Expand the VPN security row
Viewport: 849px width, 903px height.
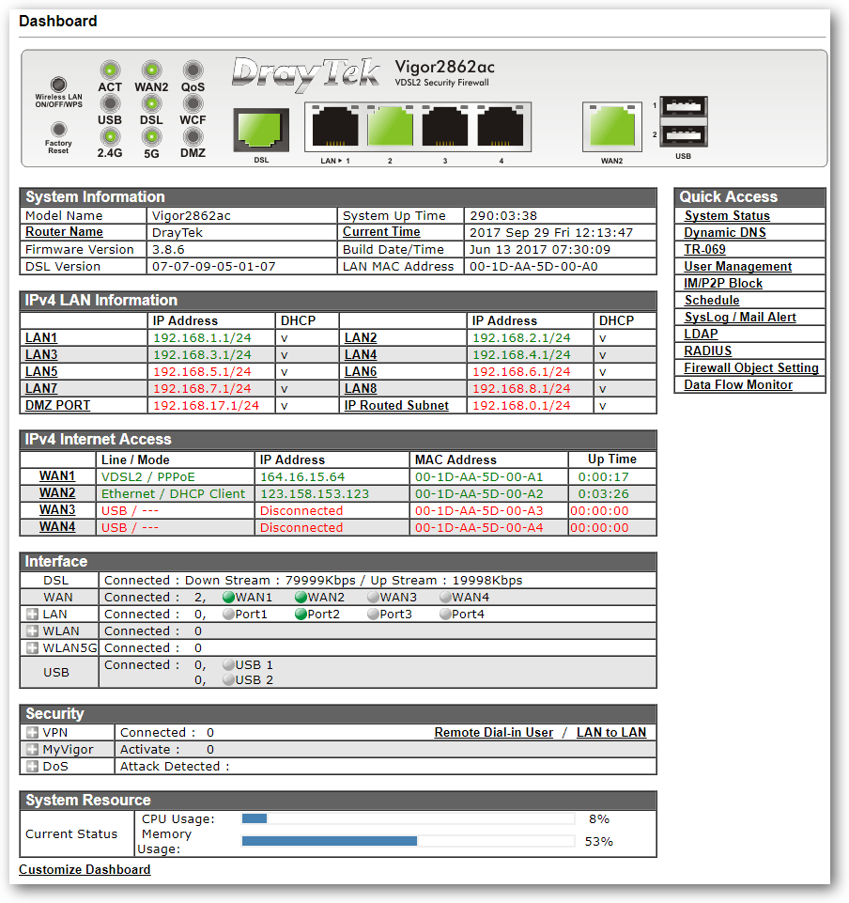coord(33,733)
